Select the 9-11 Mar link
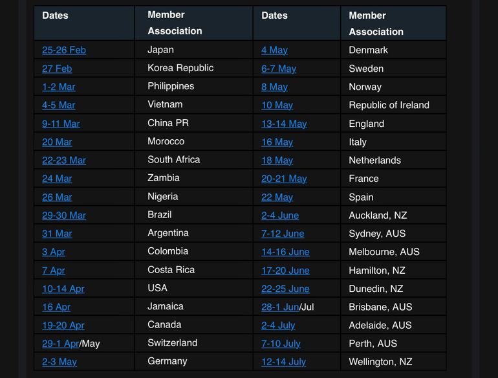 click(61, 124)
